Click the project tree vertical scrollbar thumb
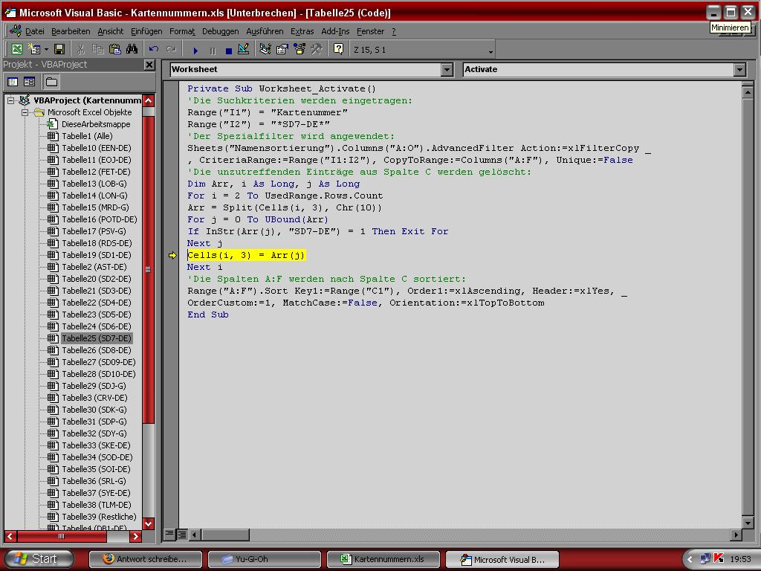The width and height of the screenshot is (761, 571). (149, 269)
